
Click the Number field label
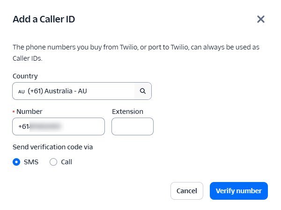click(x=30, y=112)
